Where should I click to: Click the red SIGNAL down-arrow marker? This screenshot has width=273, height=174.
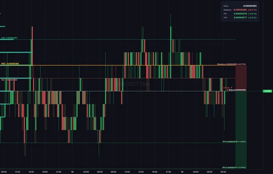228,88
